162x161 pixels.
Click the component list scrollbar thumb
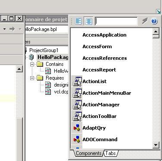click(x=156, y=37)
